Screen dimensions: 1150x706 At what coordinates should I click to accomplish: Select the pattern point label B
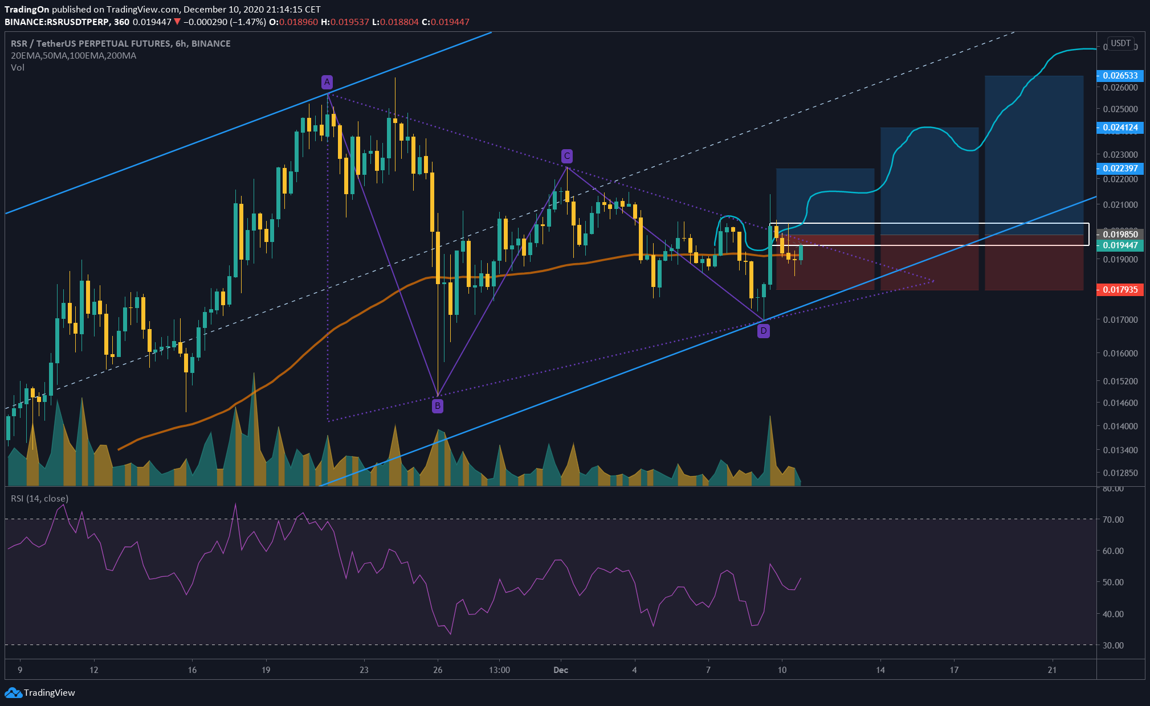(437, 406)
